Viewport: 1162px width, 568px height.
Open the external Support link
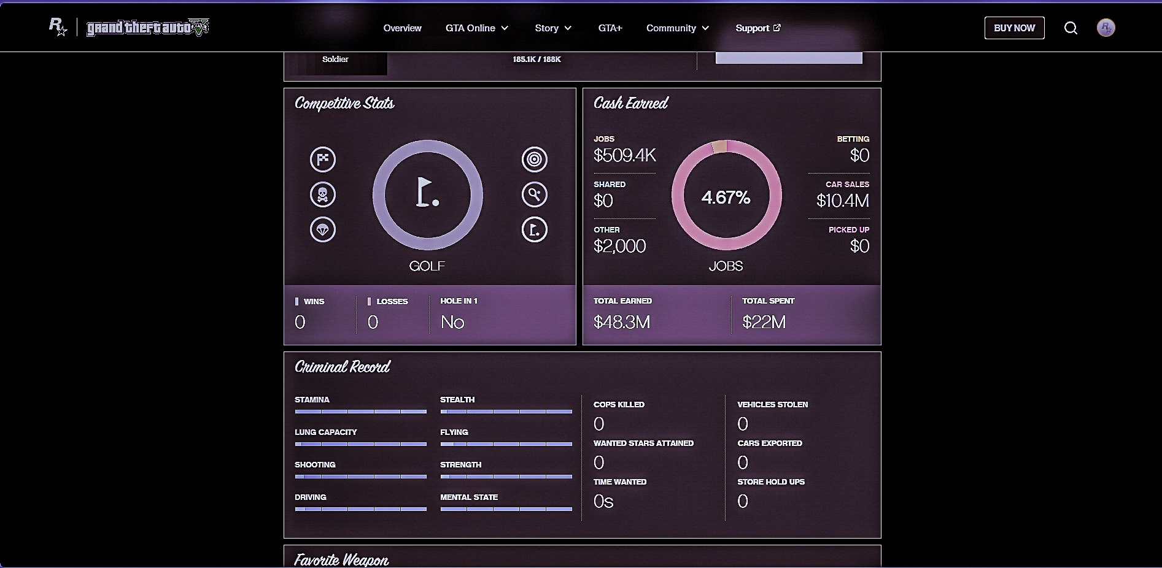pos(757,28)
